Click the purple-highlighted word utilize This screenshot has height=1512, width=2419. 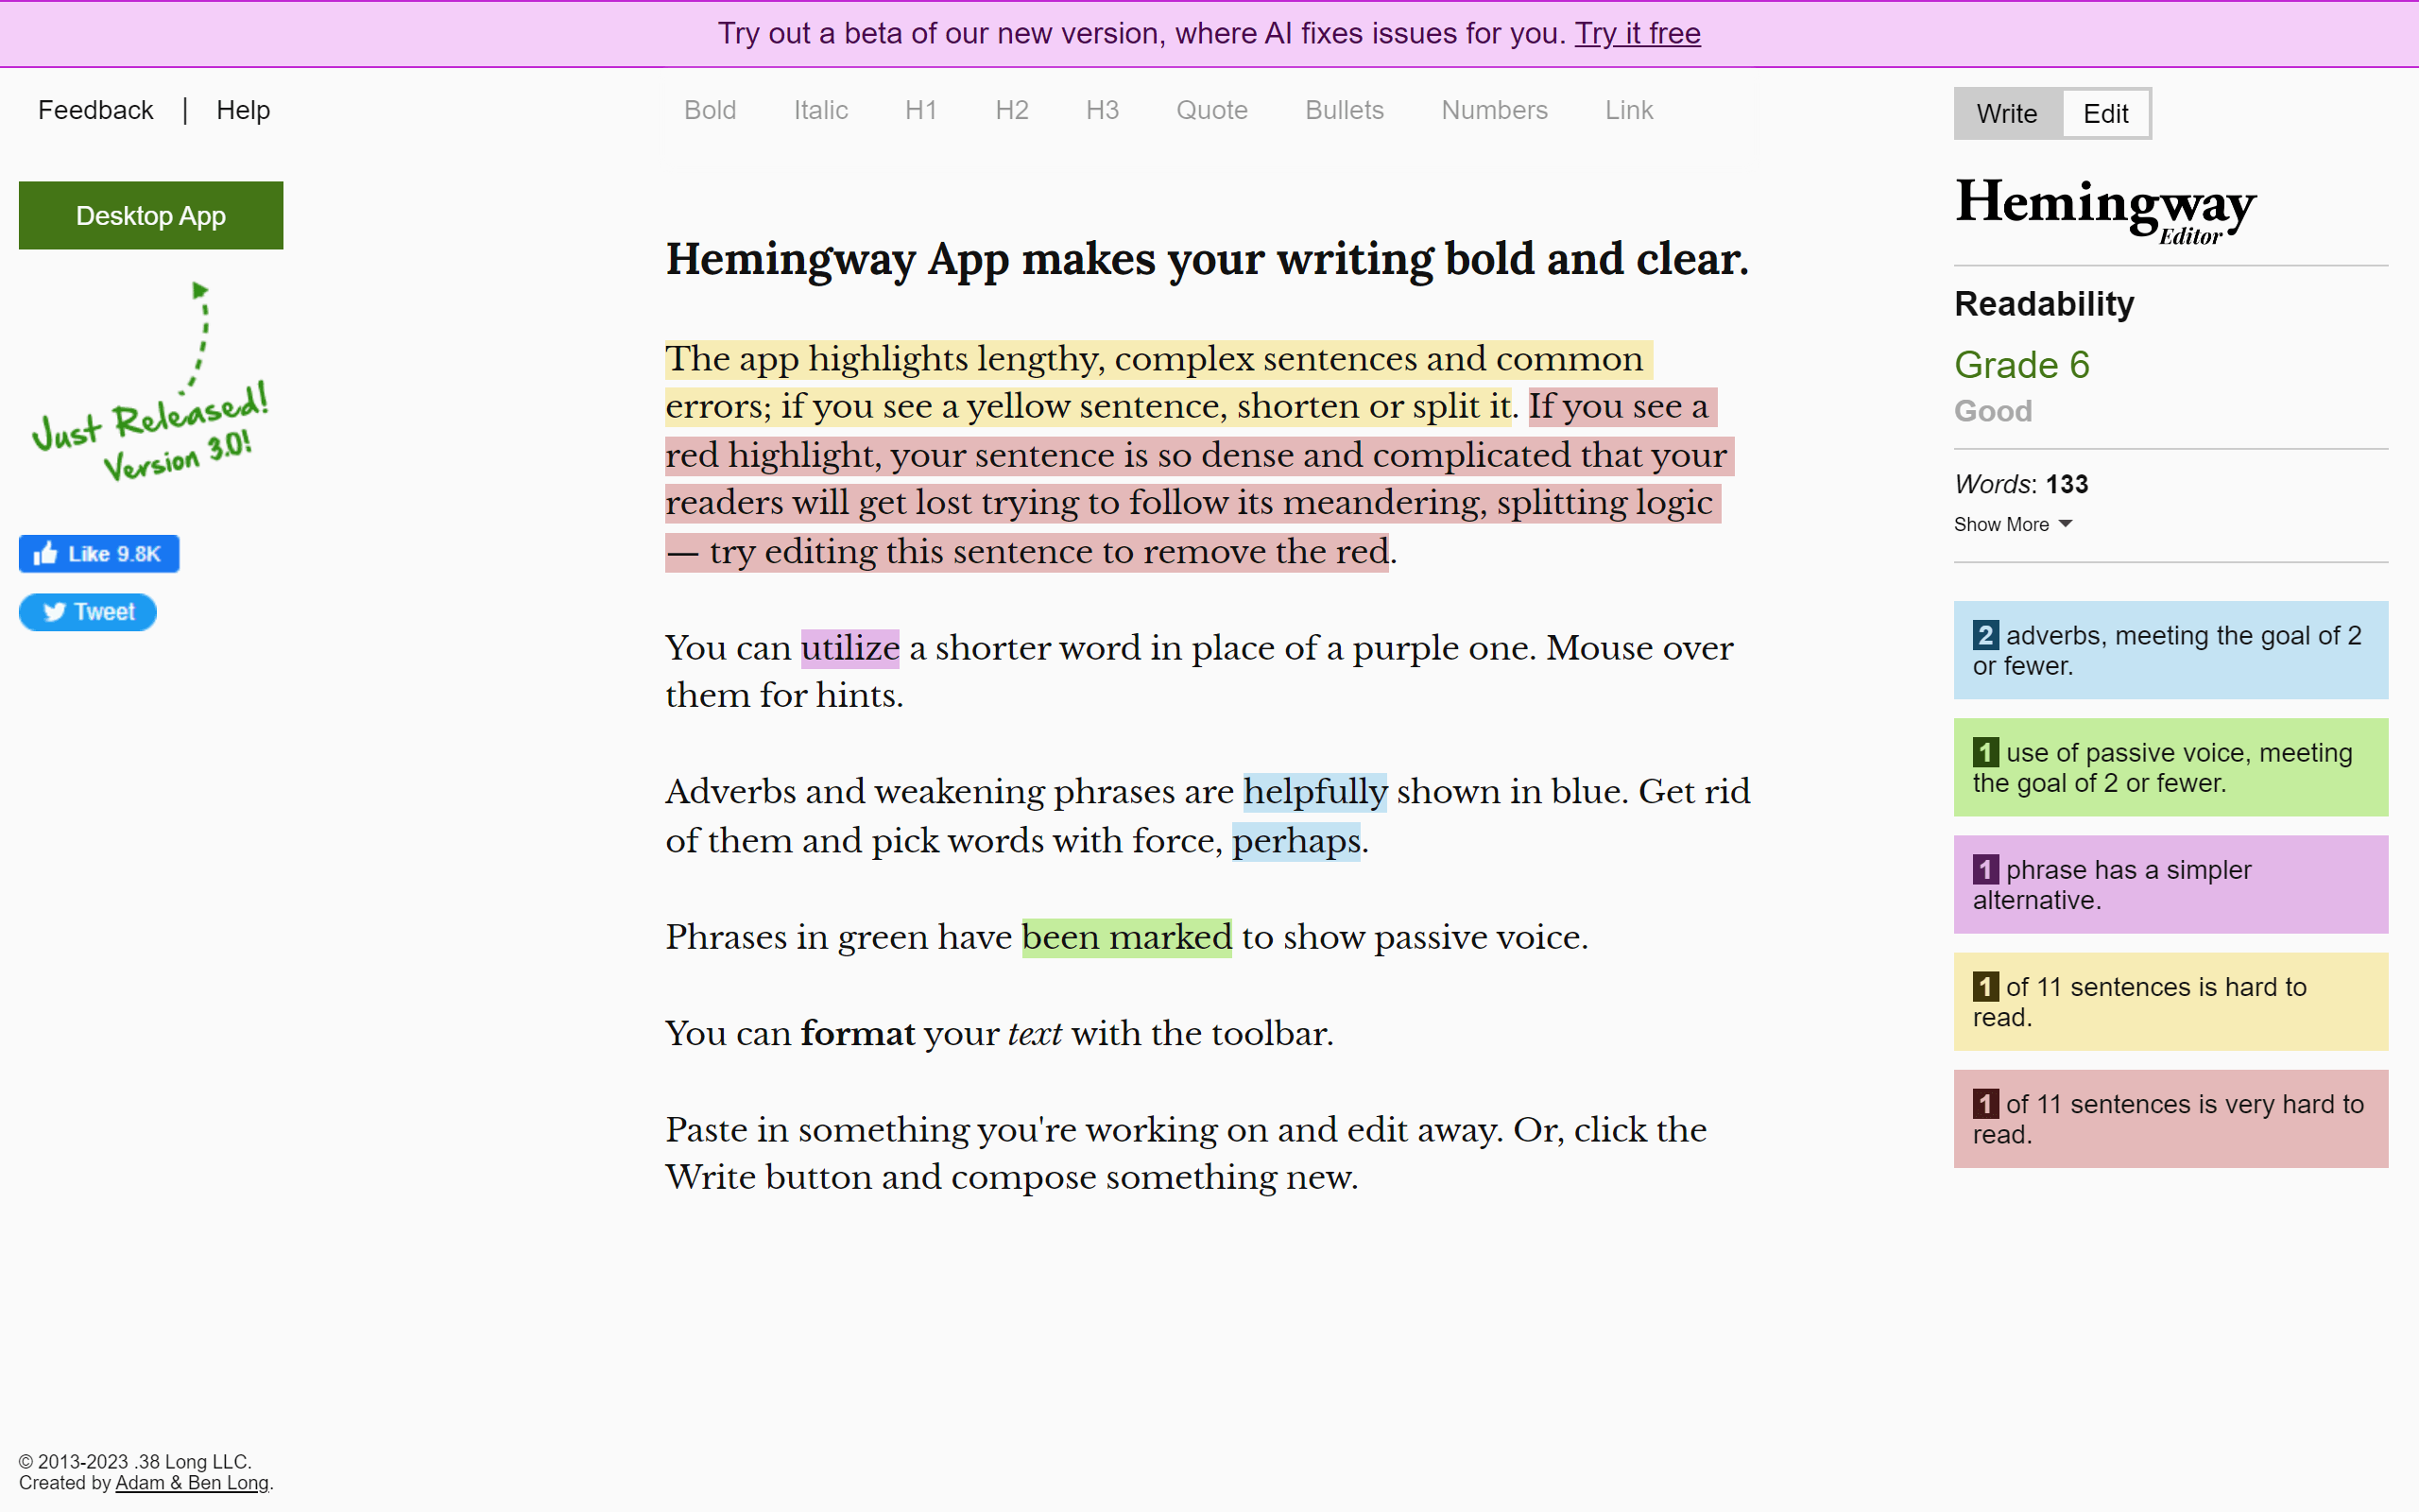point(849,648)
